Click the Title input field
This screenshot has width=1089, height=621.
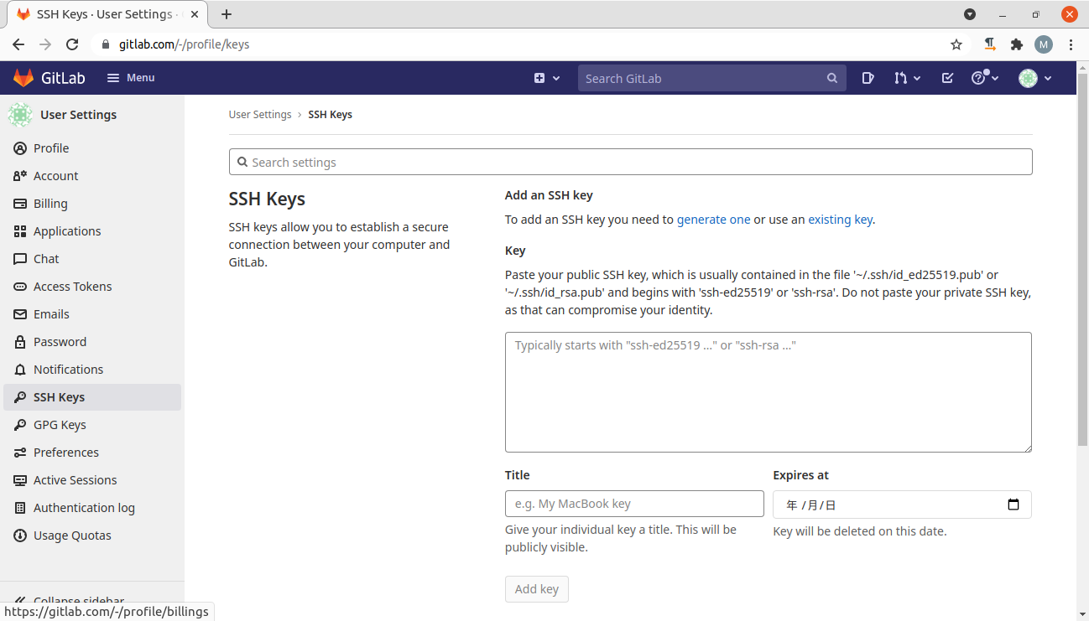click(x=633, y=504)
